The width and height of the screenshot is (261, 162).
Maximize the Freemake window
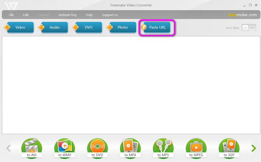(x=250, y=5)
